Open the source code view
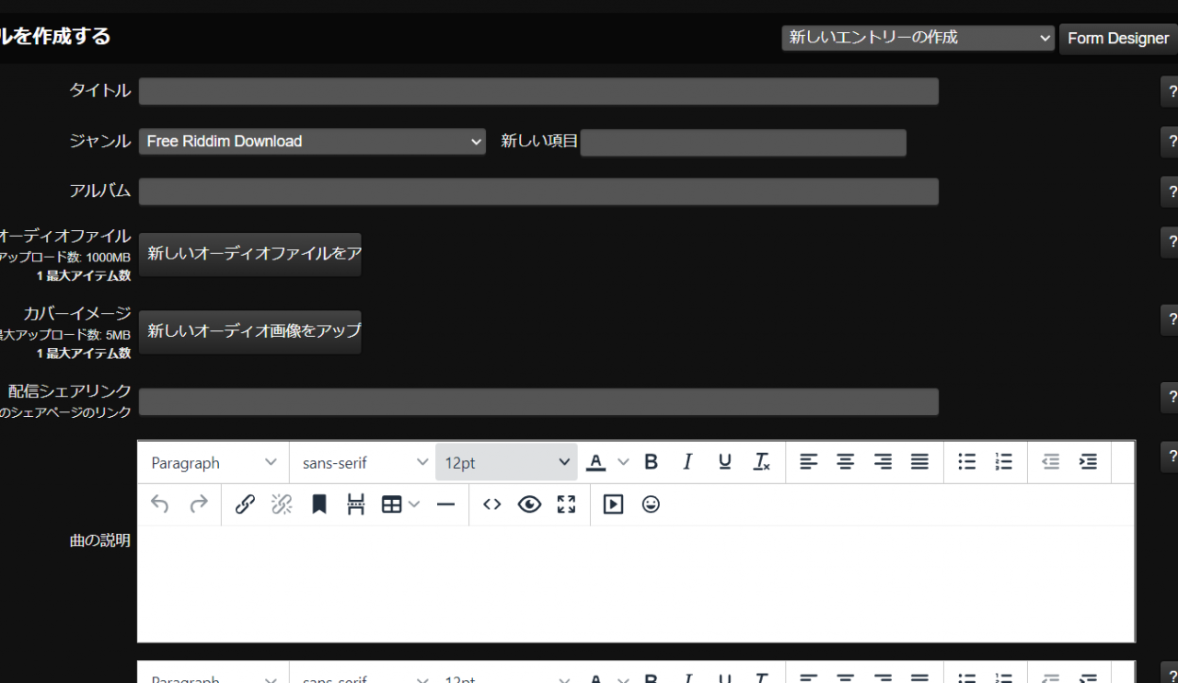 coord(492,504)
